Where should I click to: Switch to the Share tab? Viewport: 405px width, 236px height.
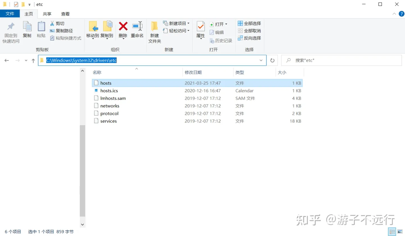pyautogui.click(x=47, y=14)
